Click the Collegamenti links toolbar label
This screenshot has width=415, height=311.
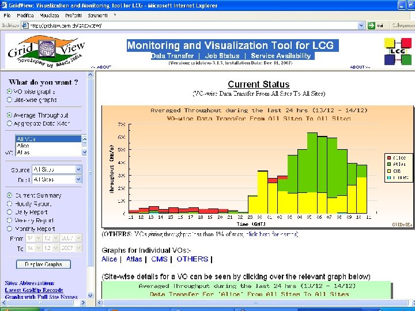point(403,25)
